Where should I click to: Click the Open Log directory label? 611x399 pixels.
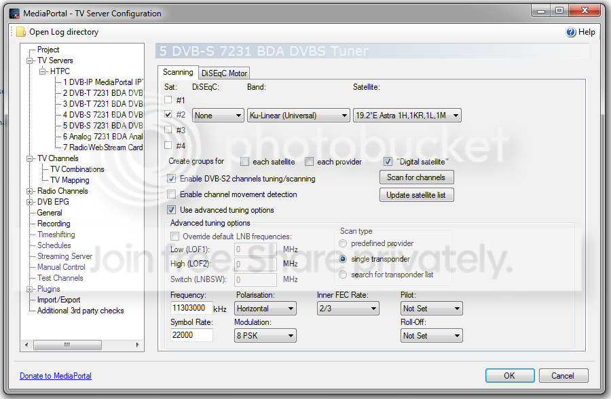(64, 32)
